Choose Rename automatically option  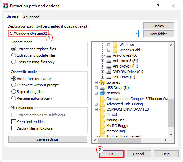[32, 98]
